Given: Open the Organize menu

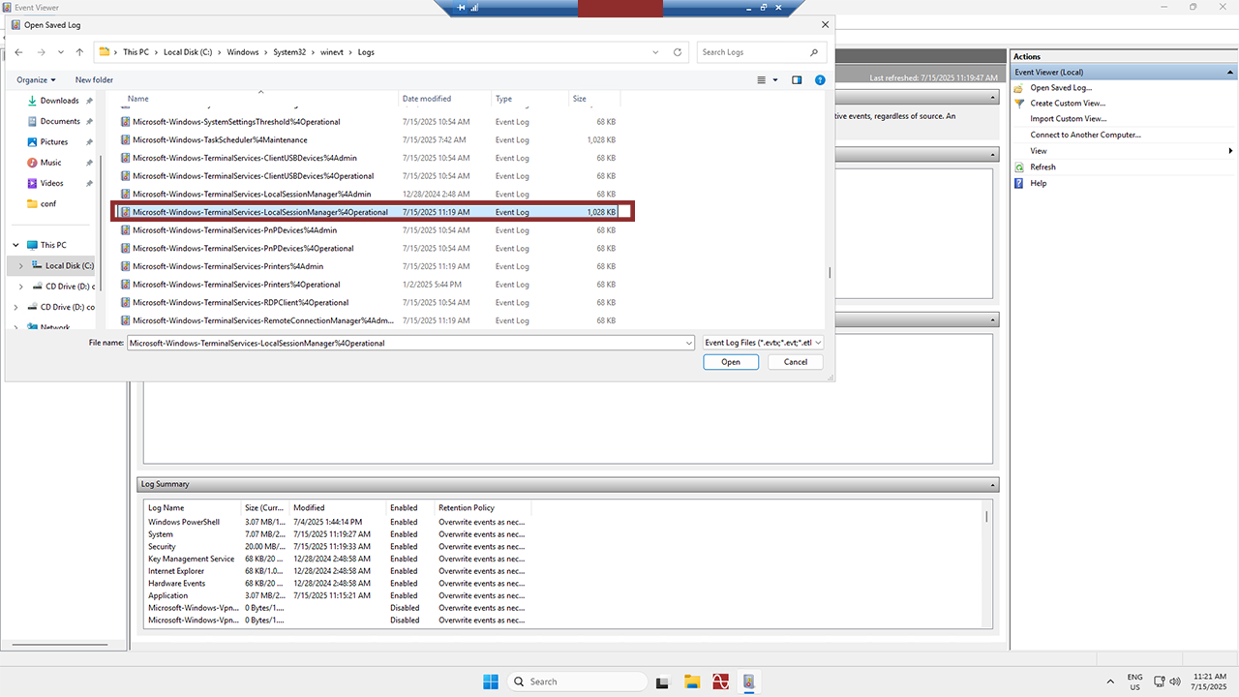Looking at the screenshot, I should pos(37,80).
